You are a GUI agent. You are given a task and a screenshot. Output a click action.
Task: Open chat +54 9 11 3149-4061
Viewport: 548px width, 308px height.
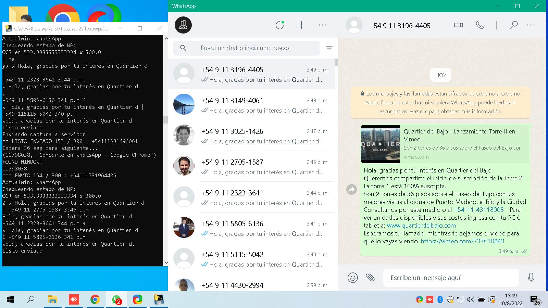click(x=251, y=105)
